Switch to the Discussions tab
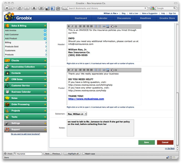Screen dimensions: 182x164 click(x=124, y=18)
